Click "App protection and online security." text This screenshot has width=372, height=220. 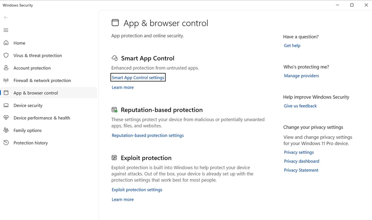(x=147, y=36)
